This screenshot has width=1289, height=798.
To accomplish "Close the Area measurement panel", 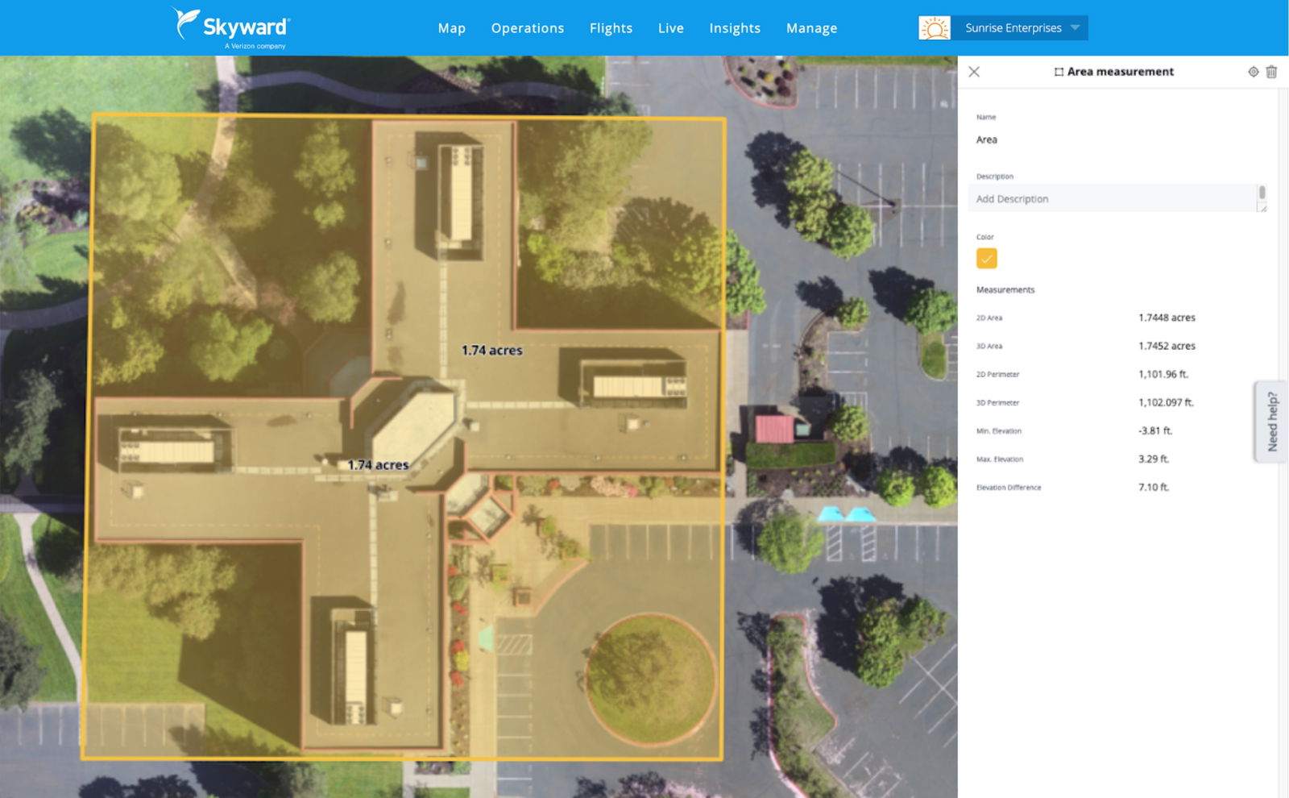I will [974, 72].
